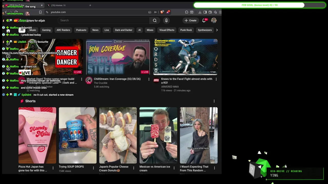328x184 pixels.
Task: Click the FEB GOAL progress bar
Action: pyautogui.click(x=260, y=5)
